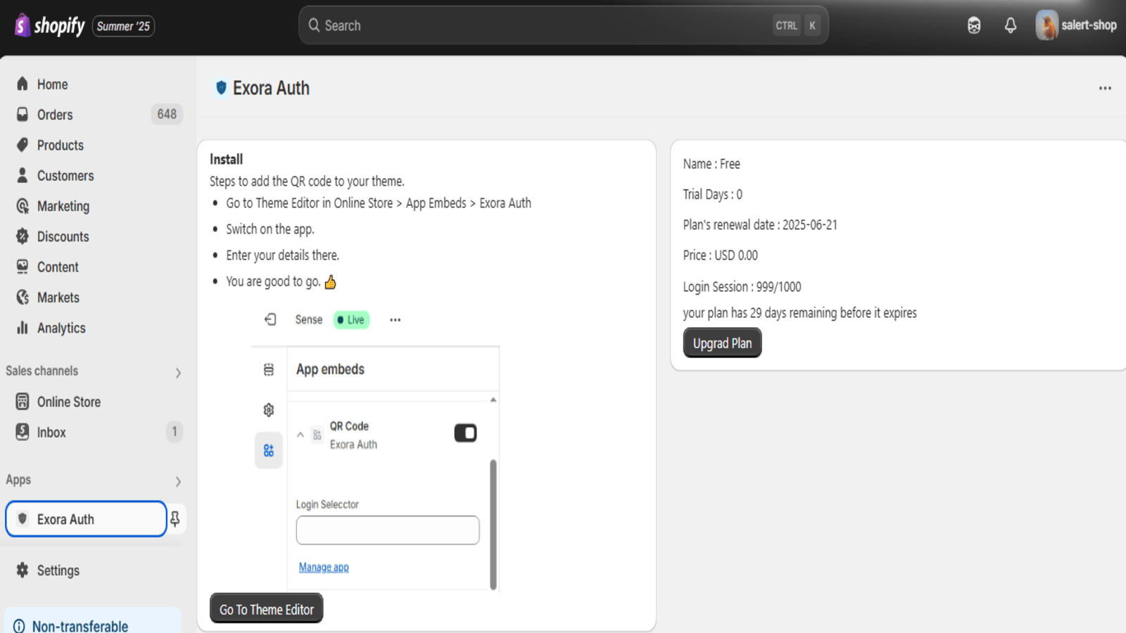This screenshot has height=633, width=1126.
Task: Select the Exora Auth app entry
Action: click(x=86, y=519)
